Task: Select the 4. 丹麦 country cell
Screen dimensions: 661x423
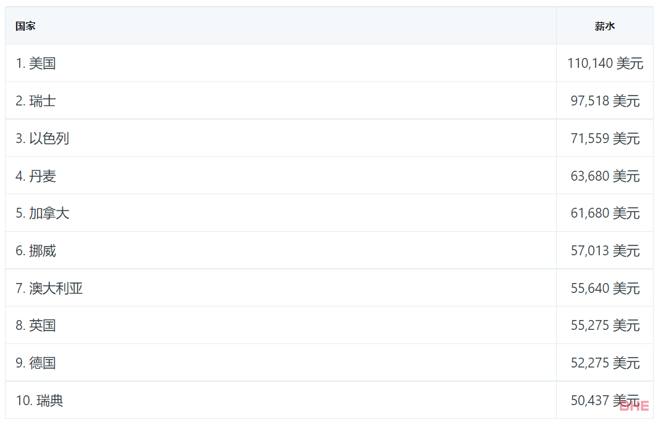Action: 36,176
